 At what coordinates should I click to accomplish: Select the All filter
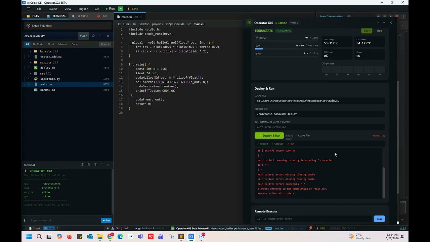[x=27, y=44]
